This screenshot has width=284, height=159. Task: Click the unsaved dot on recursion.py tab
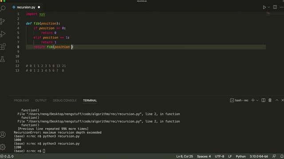coord(39,7)
